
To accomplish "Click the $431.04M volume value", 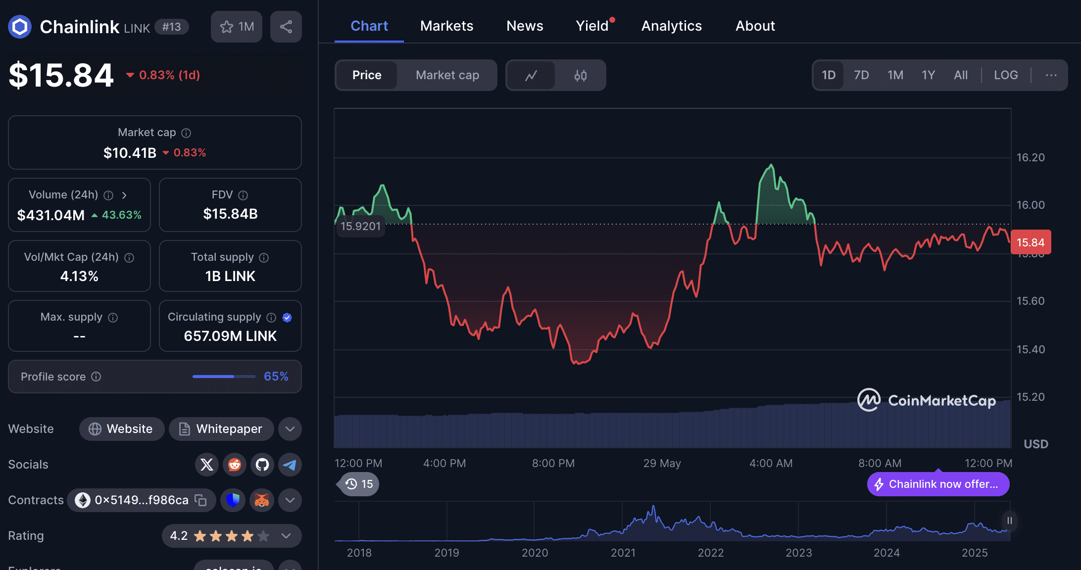I will [51, 215].
